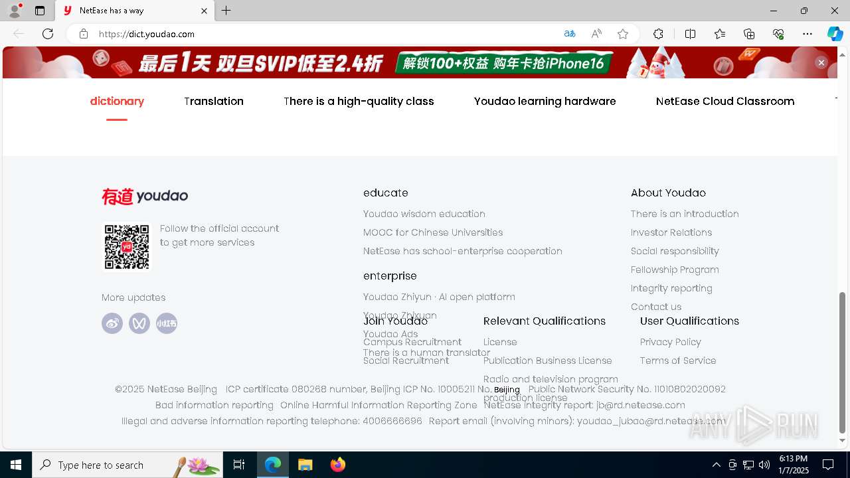The width and height of the screenshot is (850, 478).
Task: Open Bad information reporting link
Action: [x=214, y=405]
